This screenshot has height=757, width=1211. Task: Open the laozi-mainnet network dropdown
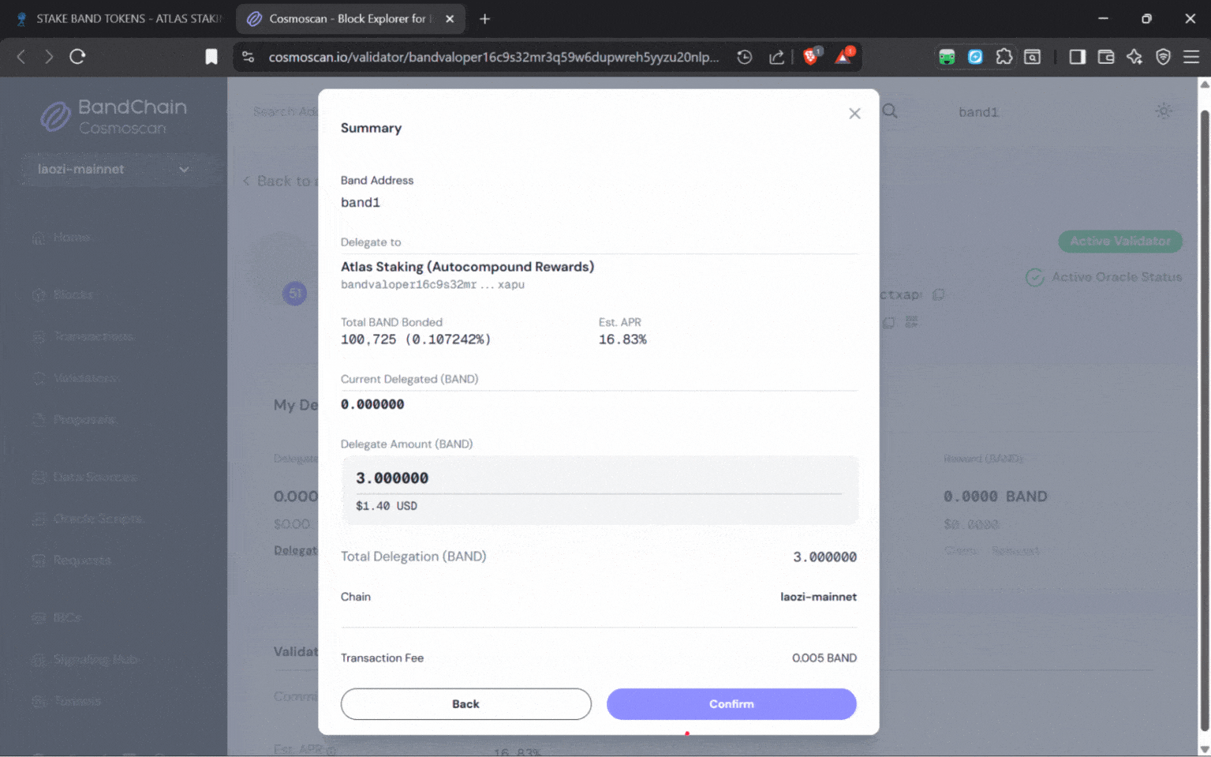pyautogui.click(x=113, y=169)
